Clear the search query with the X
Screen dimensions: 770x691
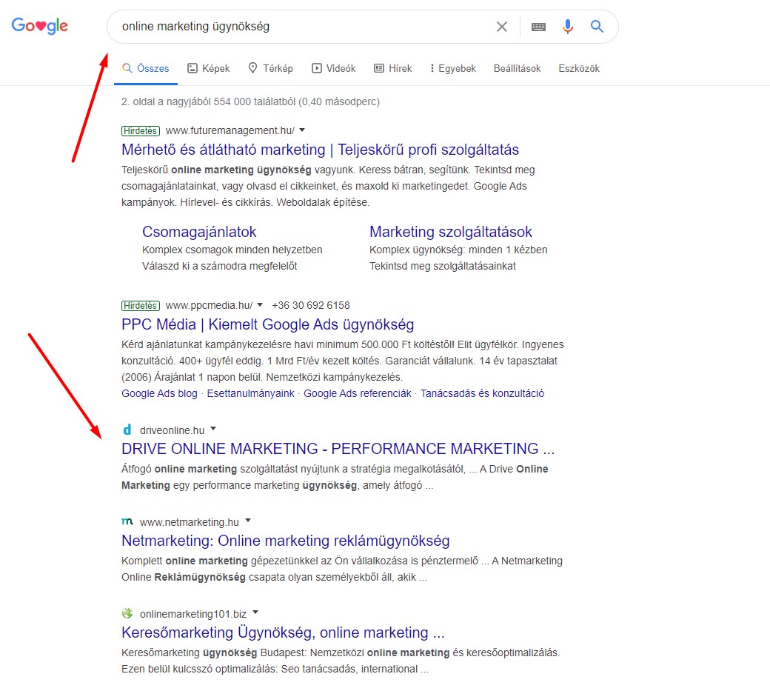tap(501, 27)
